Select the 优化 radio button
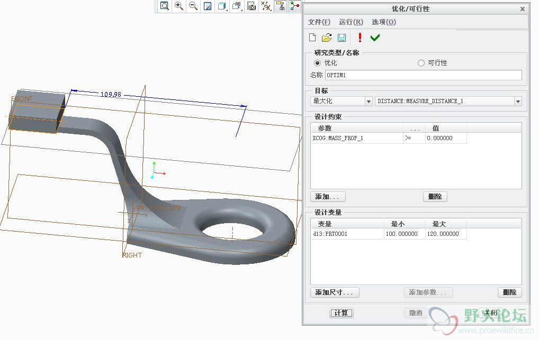Screen dimensions: 539x340 click(x=317, y=63)
